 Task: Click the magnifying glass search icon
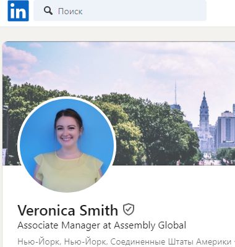pyautogui.click(x=48, y=10)
